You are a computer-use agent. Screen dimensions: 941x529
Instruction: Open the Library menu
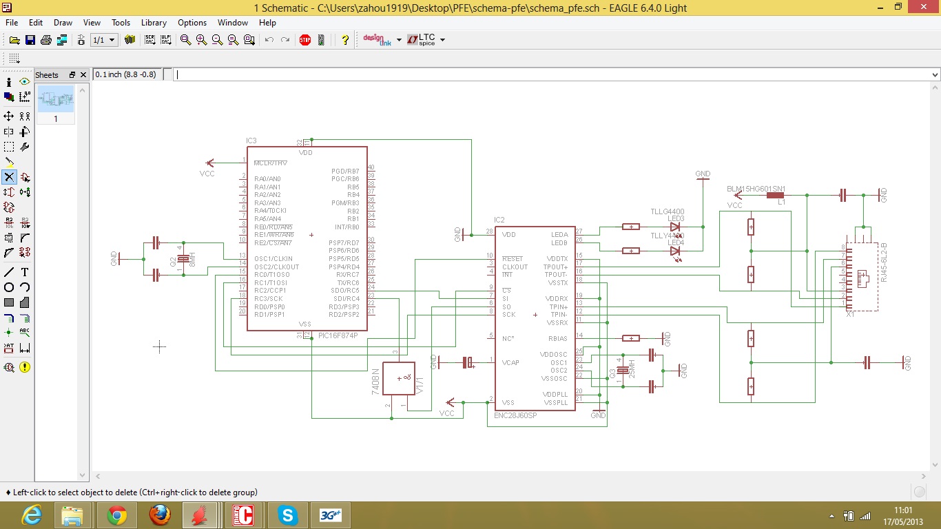click(154, 23)
